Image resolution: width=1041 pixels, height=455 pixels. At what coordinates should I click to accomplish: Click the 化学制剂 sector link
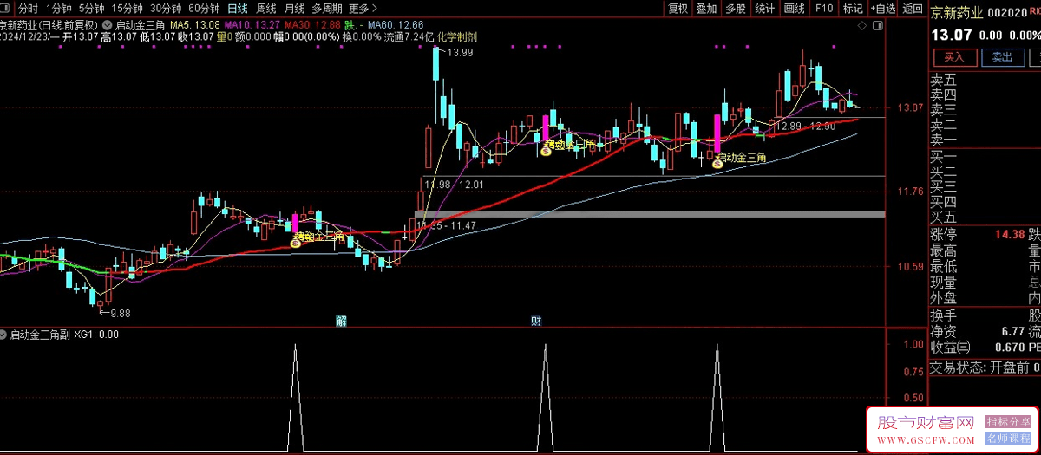(x=456, y=37)
